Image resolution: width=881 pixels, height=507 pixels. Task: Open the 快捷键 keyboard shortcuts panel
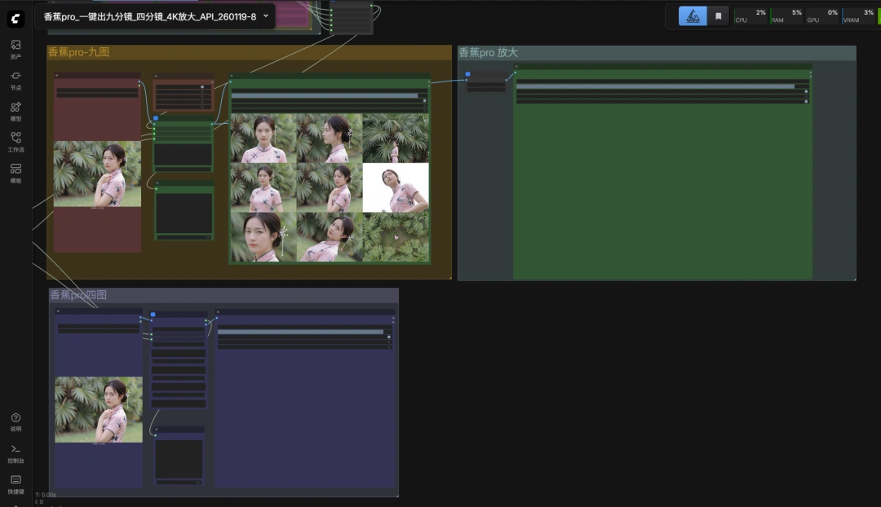tap(15, 483)
